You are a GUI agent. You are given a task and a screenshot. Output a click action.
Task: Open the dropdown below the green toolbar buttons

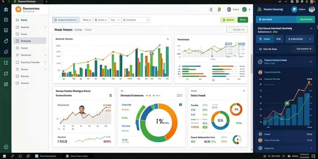coord(237,30)
